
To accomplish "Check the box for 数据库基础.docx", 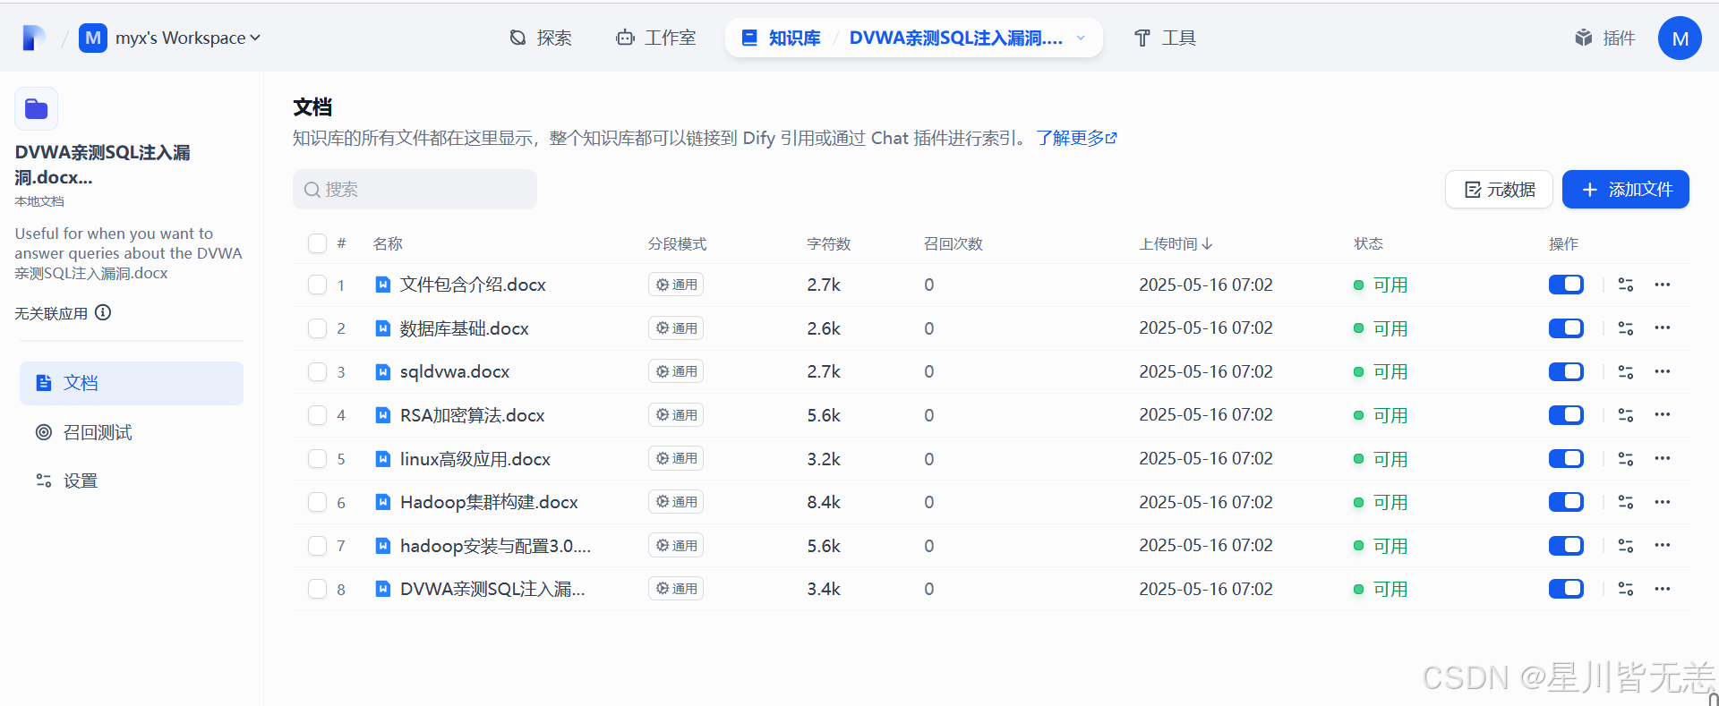I will click(317, 328).
